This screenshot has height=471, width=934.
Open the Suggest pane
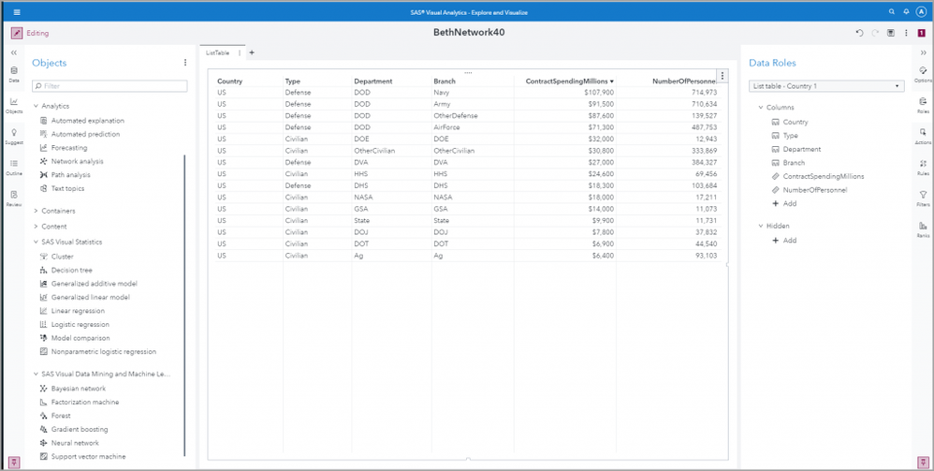pos(14,136)
